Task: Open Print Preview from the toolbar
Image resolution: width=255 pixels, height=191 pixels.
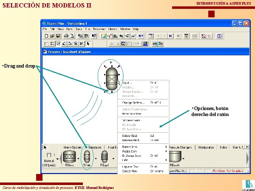Action: click(x=72, y=36)
